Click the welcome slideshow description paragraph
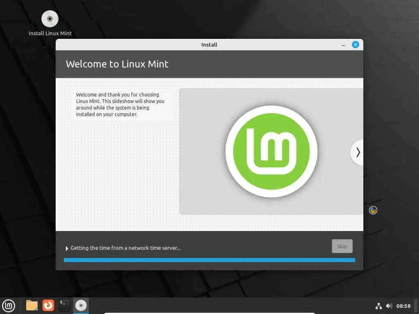419x314 pixels. (x=120, y=104)
